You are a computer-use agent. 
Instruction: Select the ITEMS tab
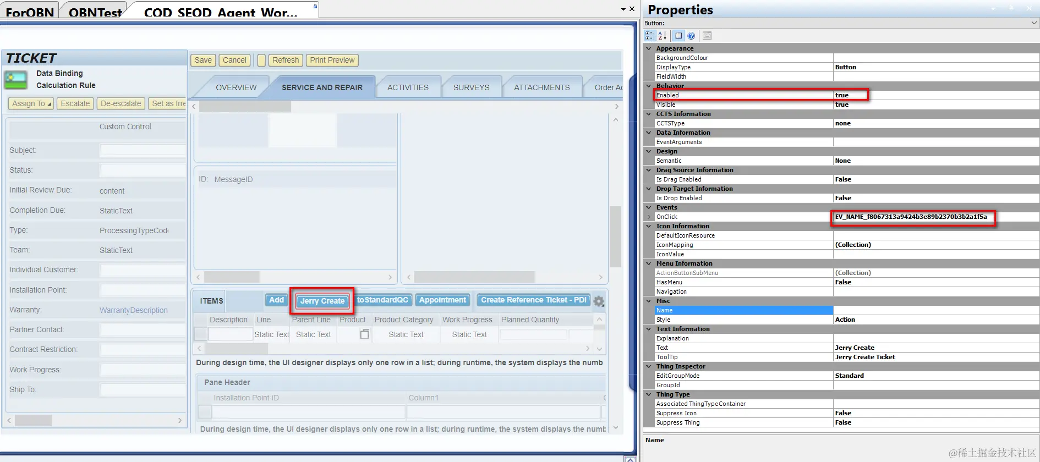point(211,301)
